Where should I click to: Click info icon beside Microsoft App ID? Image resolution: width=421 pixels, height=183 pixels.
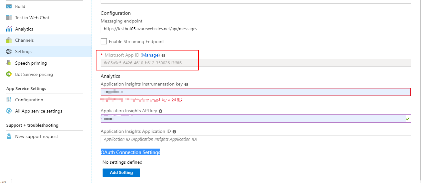click(163, 56)
